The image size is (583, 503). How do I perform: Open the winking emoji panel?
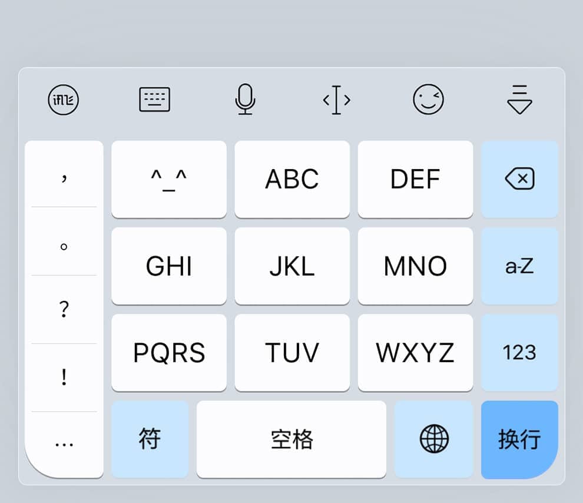click(428, 100)
